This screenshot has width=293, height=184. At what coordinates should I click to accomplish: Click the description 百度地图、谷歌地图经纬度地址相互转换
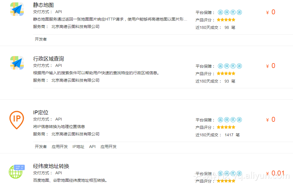(x=70, y=180)
